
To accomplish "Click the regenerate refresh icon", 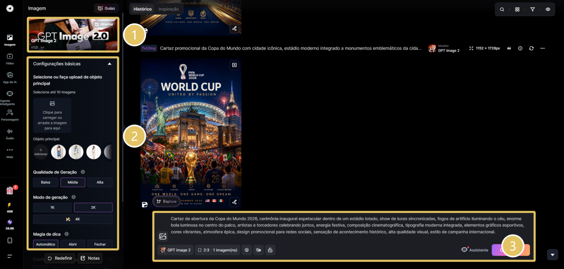I will (x=531, y=48).
